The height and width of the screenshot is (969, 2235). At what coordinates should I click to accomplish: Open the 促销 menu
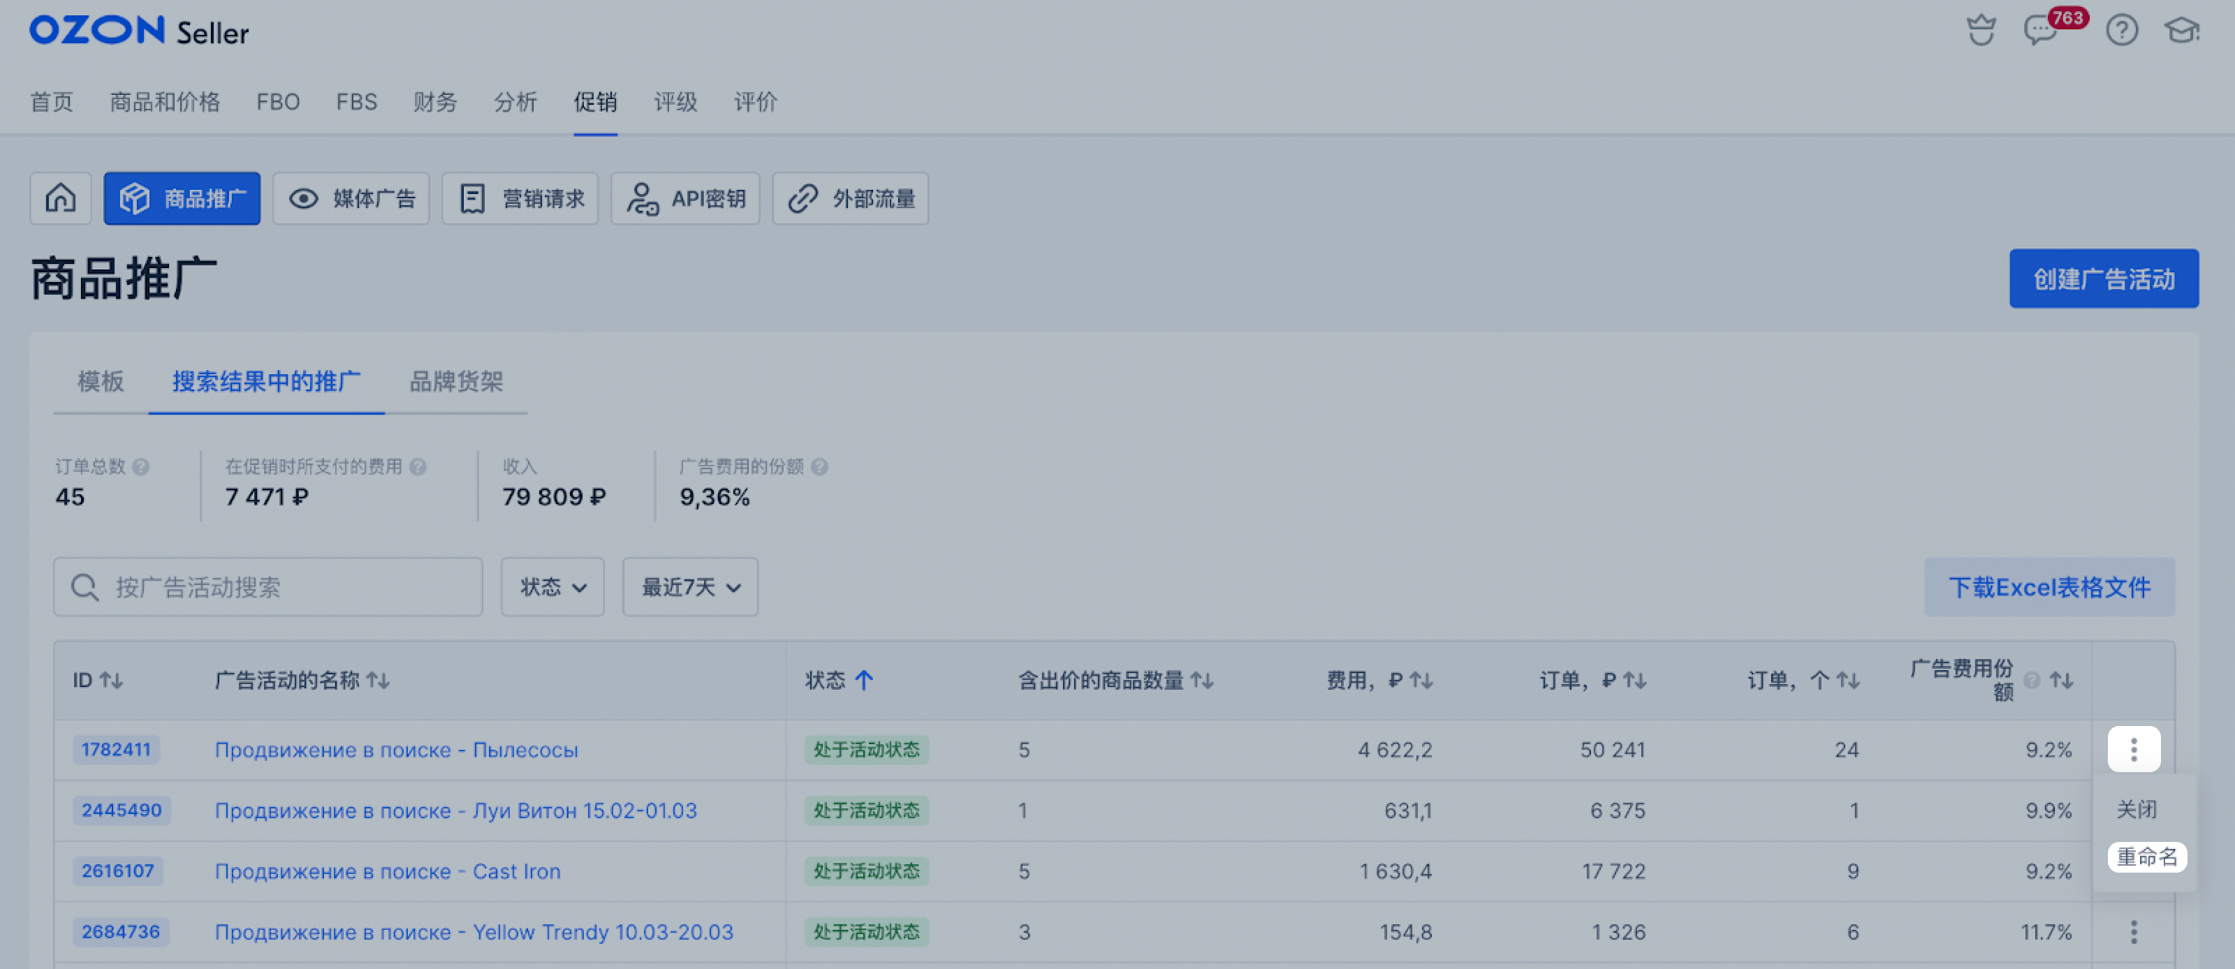(595, 103)
